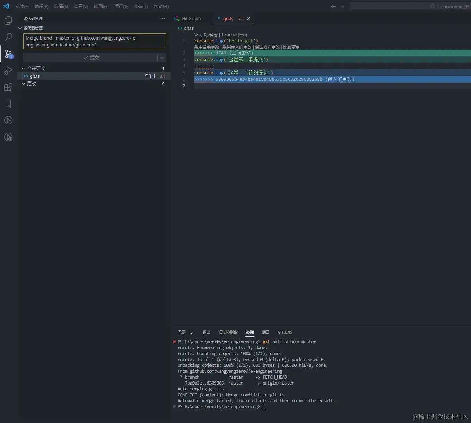Open the 查看(V) menu
This screenshot has height=423, width=471.
point(81,6)
